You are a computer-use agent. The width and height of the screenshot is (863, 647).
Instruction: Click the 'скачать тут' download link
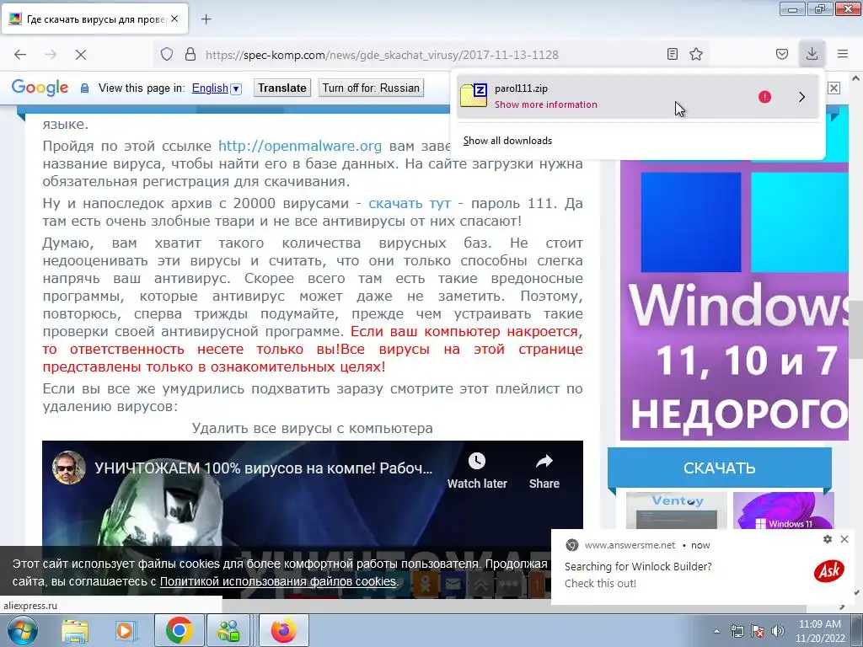click(410, 203)
